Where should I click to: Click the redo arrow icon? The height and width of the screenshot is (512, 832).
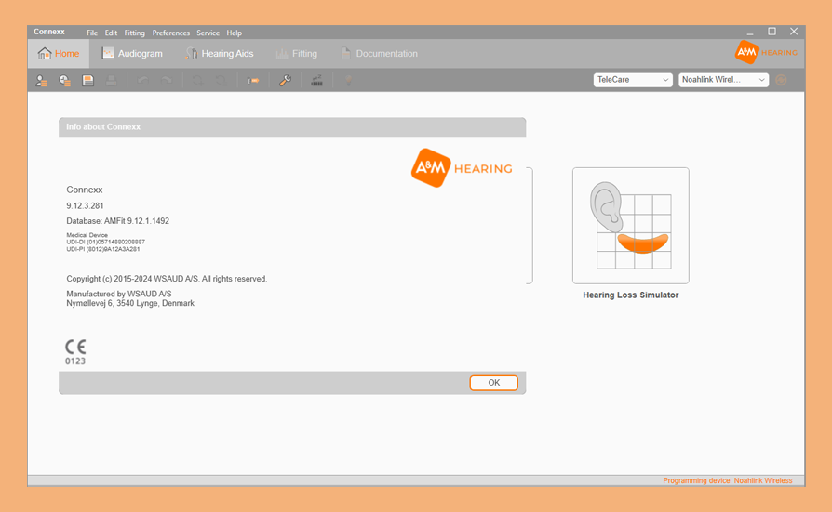point(166,81)
